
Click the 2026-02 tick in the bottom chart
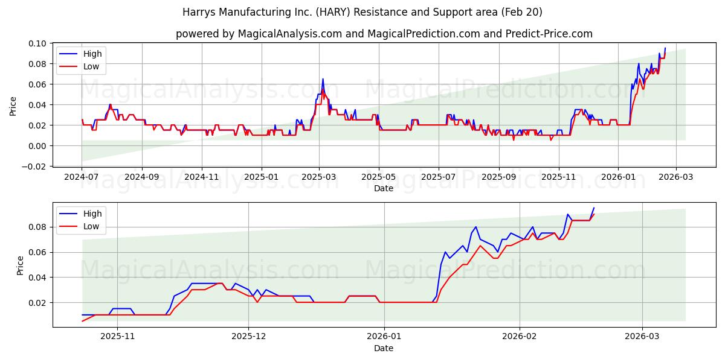point(520,336)
